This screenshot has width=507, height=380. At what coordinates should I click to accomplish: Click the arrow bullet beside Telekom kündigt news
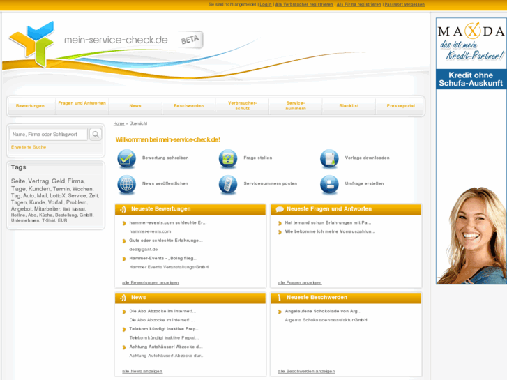124,330
